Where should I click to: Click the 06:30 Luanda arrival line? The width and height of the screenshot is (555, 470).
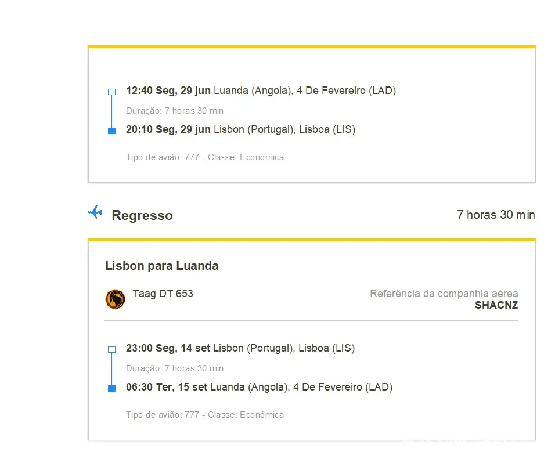pyautogui.click(x=259, y=387)
